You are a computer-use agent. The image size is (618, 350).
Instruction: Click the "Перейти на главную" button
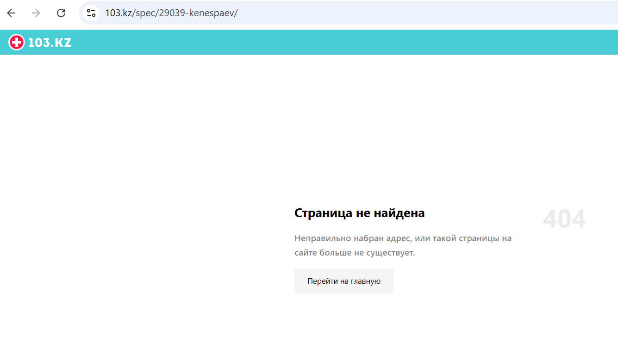pyautogui.click(x=344, y=281)
